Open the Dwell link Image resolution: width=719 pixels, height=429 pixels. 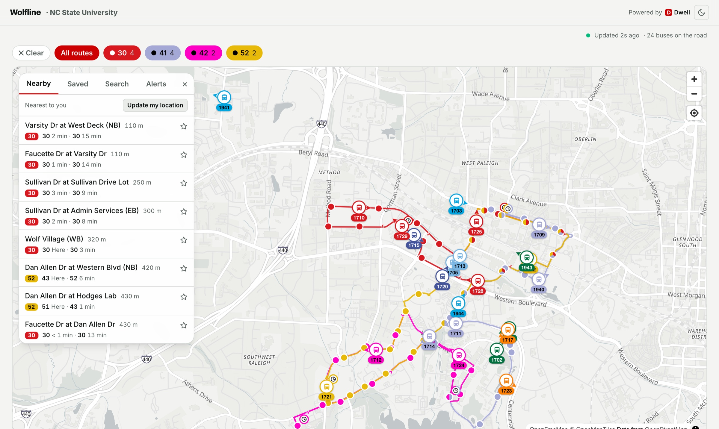[678, 13]
